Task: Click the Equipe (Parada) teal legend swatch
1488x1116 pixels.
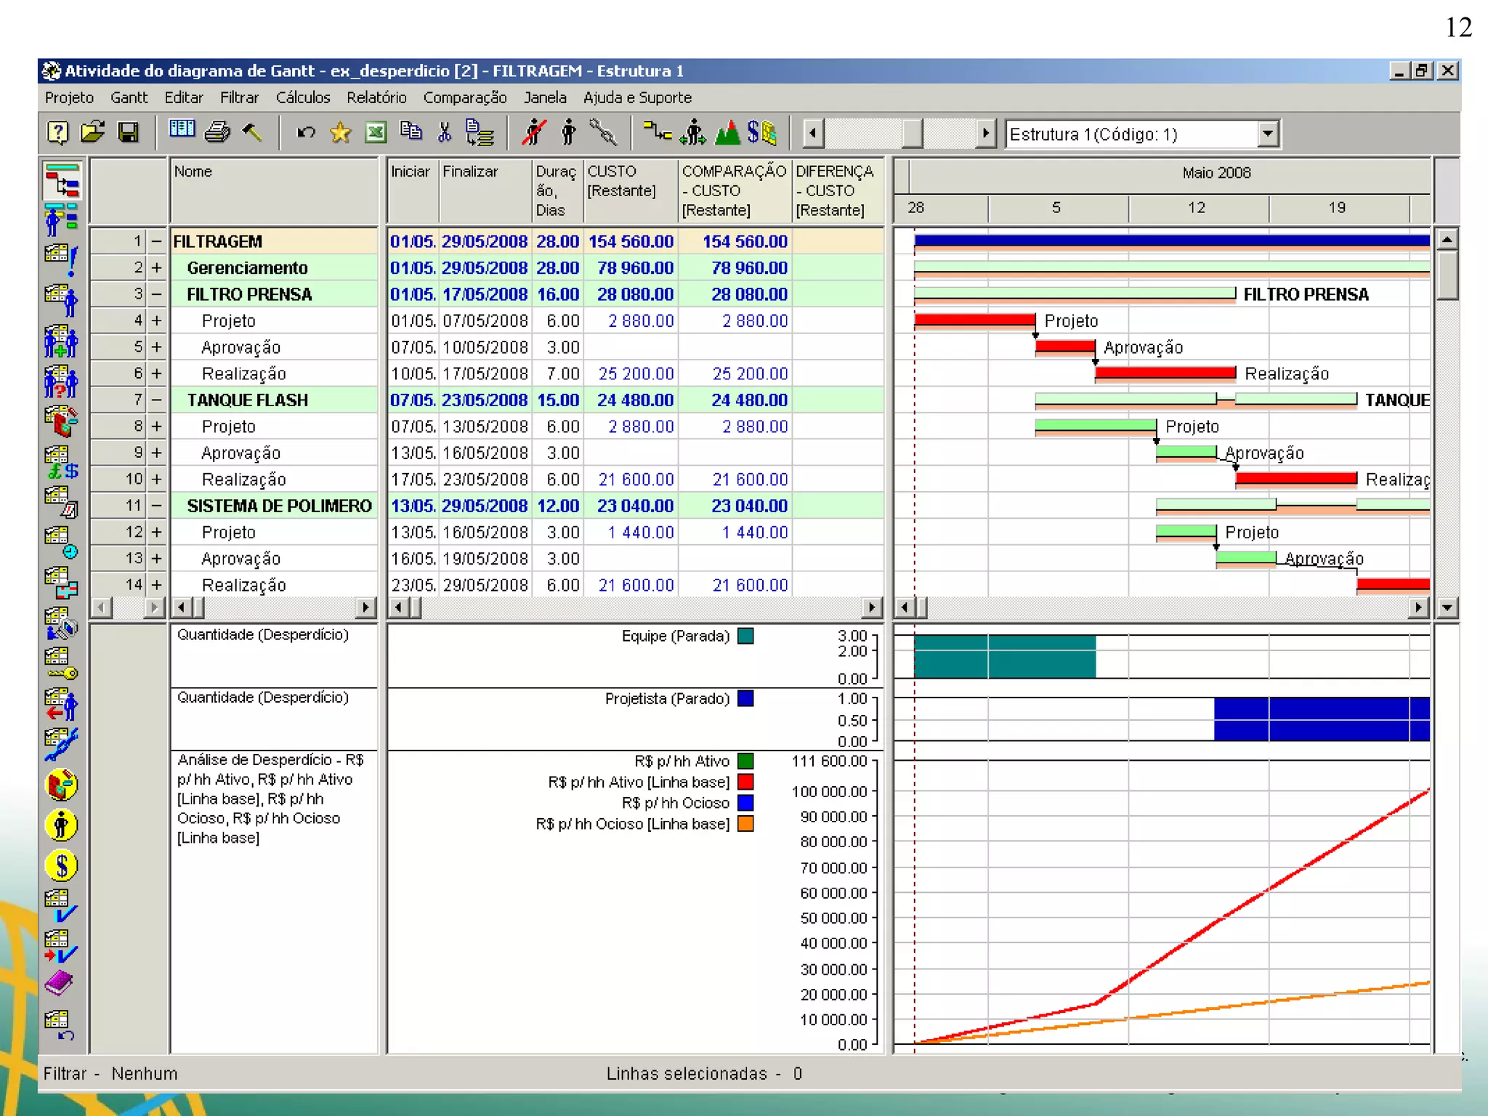Action: click(x=745, y=636)
